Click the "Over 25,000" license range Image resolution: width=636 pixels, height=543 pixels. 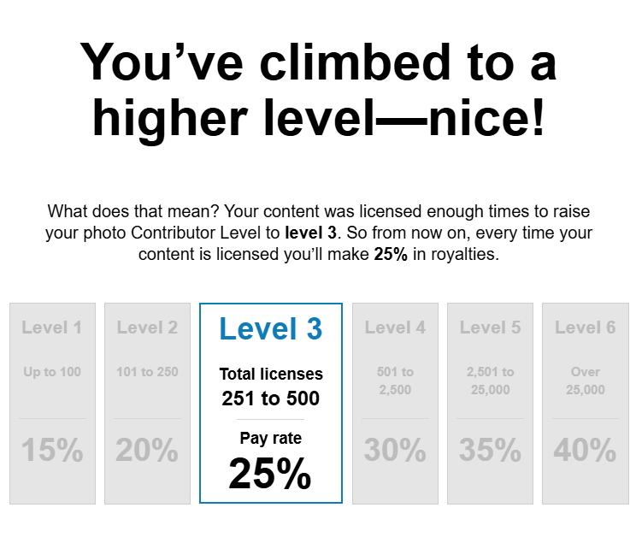tap(585, 381)
